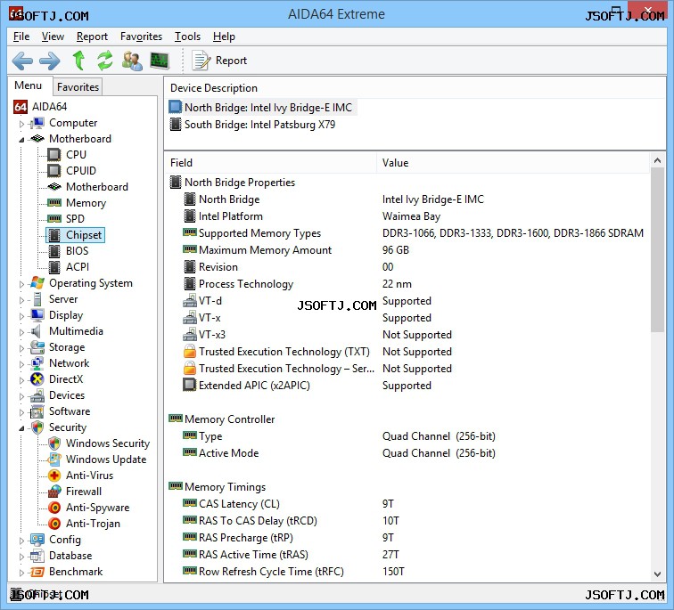The width and height of the screenshot is (674, 610).
Task: Expand the Benchmark tree node
Action: pyautogui.click(x=21, y=573)
